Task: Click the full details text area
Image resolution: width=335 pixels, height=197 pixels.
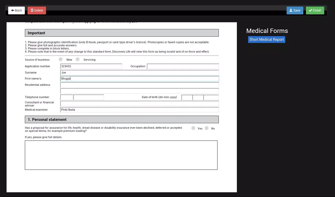Action: click(x=121, y=155)
